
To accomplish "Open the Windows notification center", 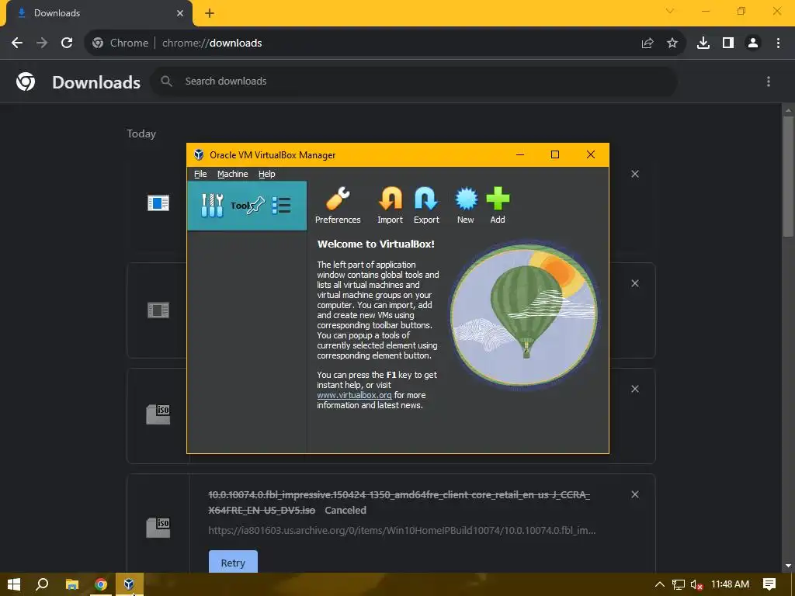I will click(769, 584).
